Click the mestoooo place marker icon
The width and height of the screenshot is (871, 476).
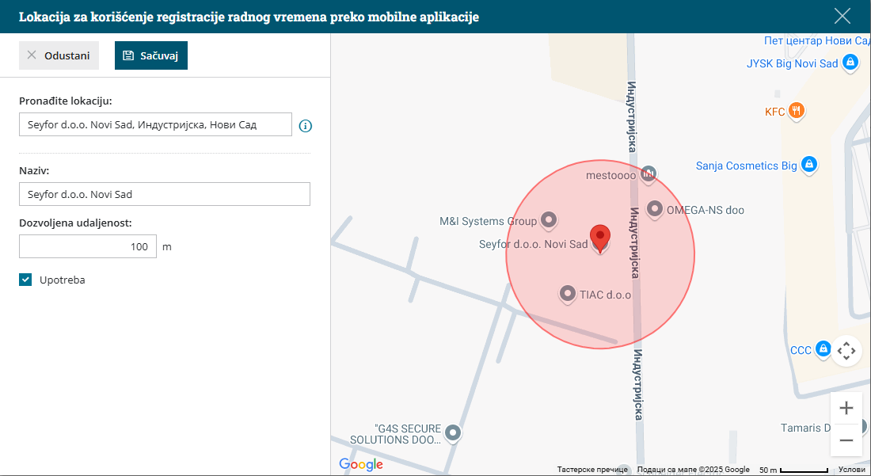coord(648,174)
